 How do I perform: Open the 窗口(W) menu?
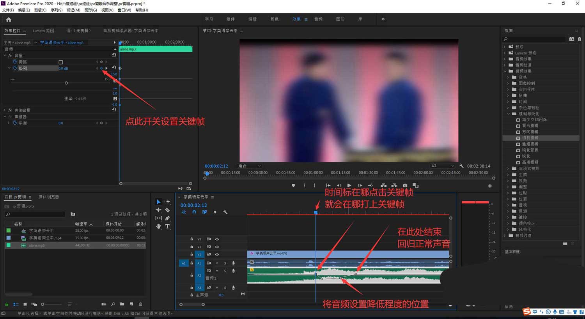124,10
